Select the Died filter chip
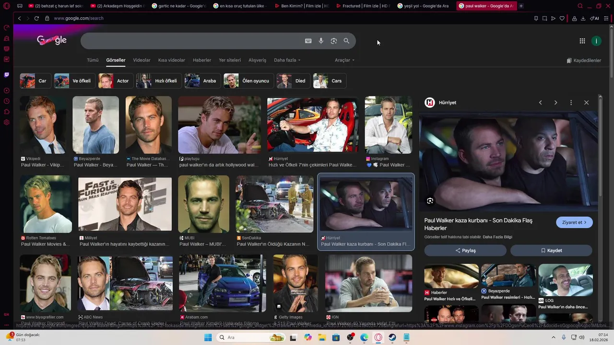Screen dimensions: 614x345 coord(293,81)
